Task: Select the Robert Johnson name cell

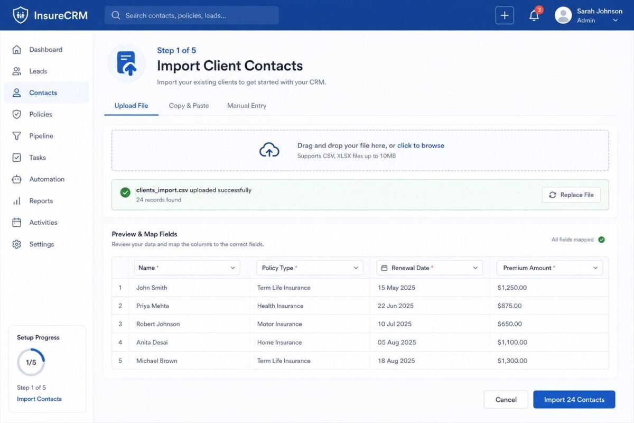Action: point(158,324)
